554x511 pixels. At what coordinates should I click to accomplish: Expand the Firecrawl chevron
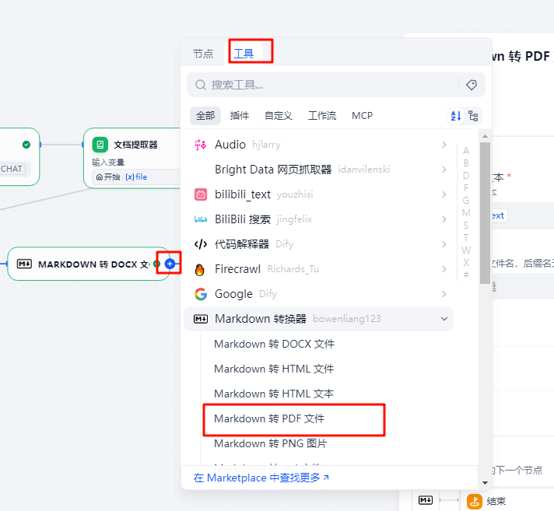click(444, 269)
